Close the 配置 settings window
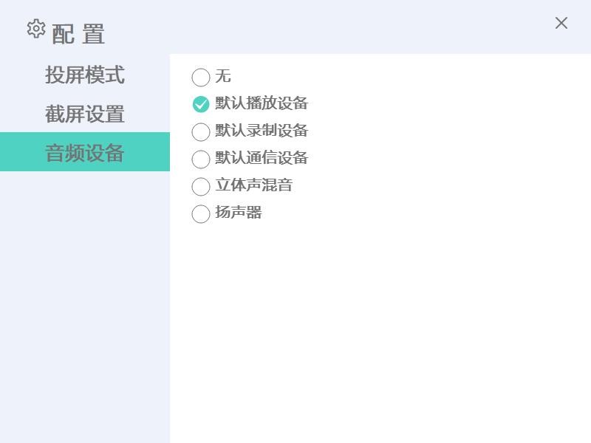The height and width of the screenshot is (443, 591). click(x=561, y=23)
